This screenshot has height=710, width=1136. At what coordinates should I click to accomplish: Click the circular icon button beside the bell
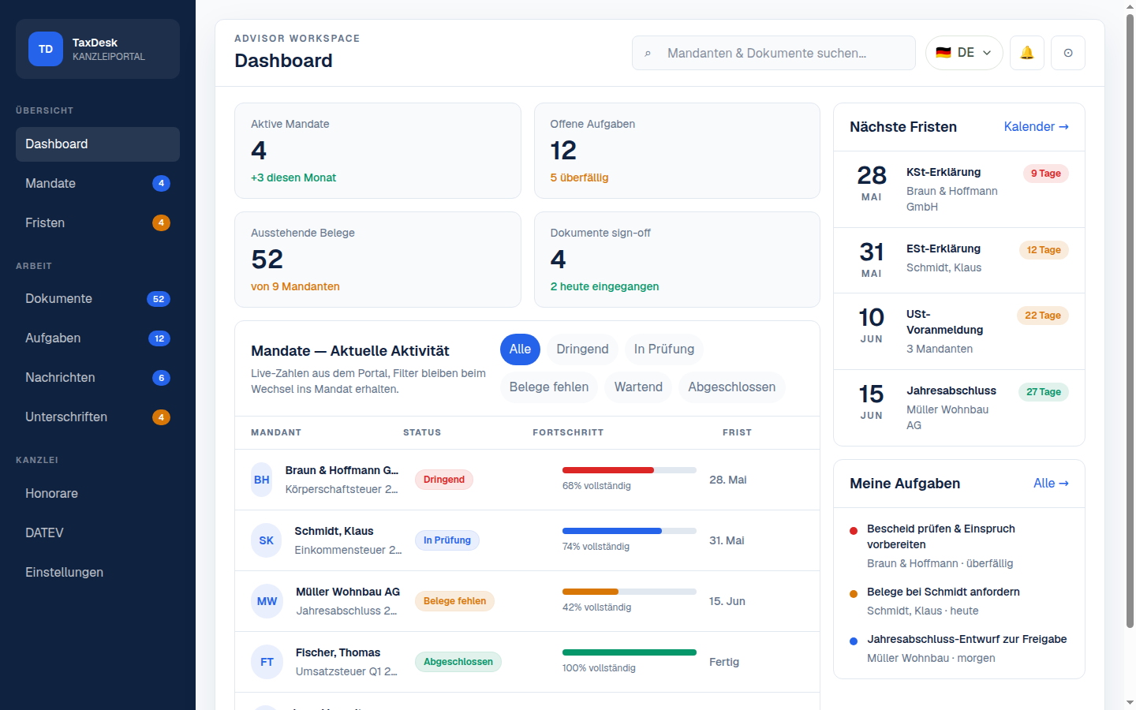click(1068, 53)
